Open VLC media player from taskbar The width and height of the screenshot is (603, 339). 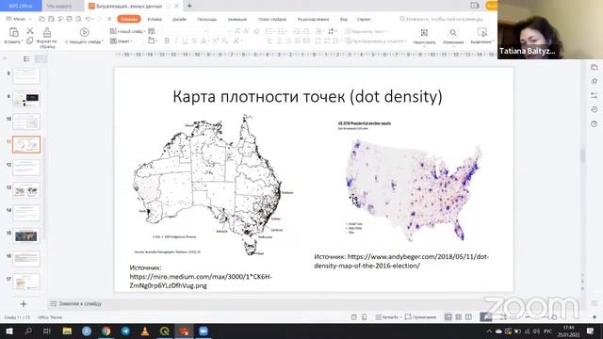click(x=145, y=331)
